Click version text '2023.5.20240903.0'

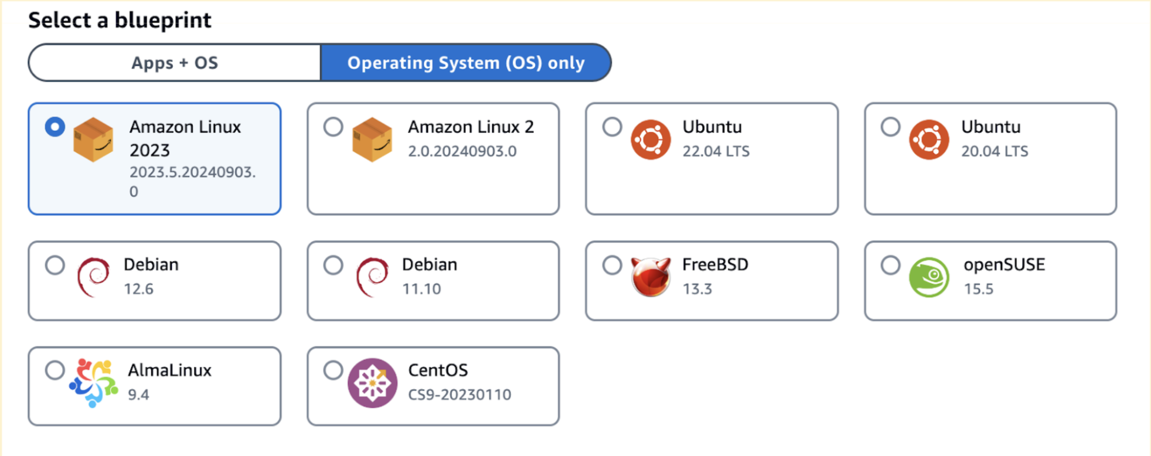(192, 182)
